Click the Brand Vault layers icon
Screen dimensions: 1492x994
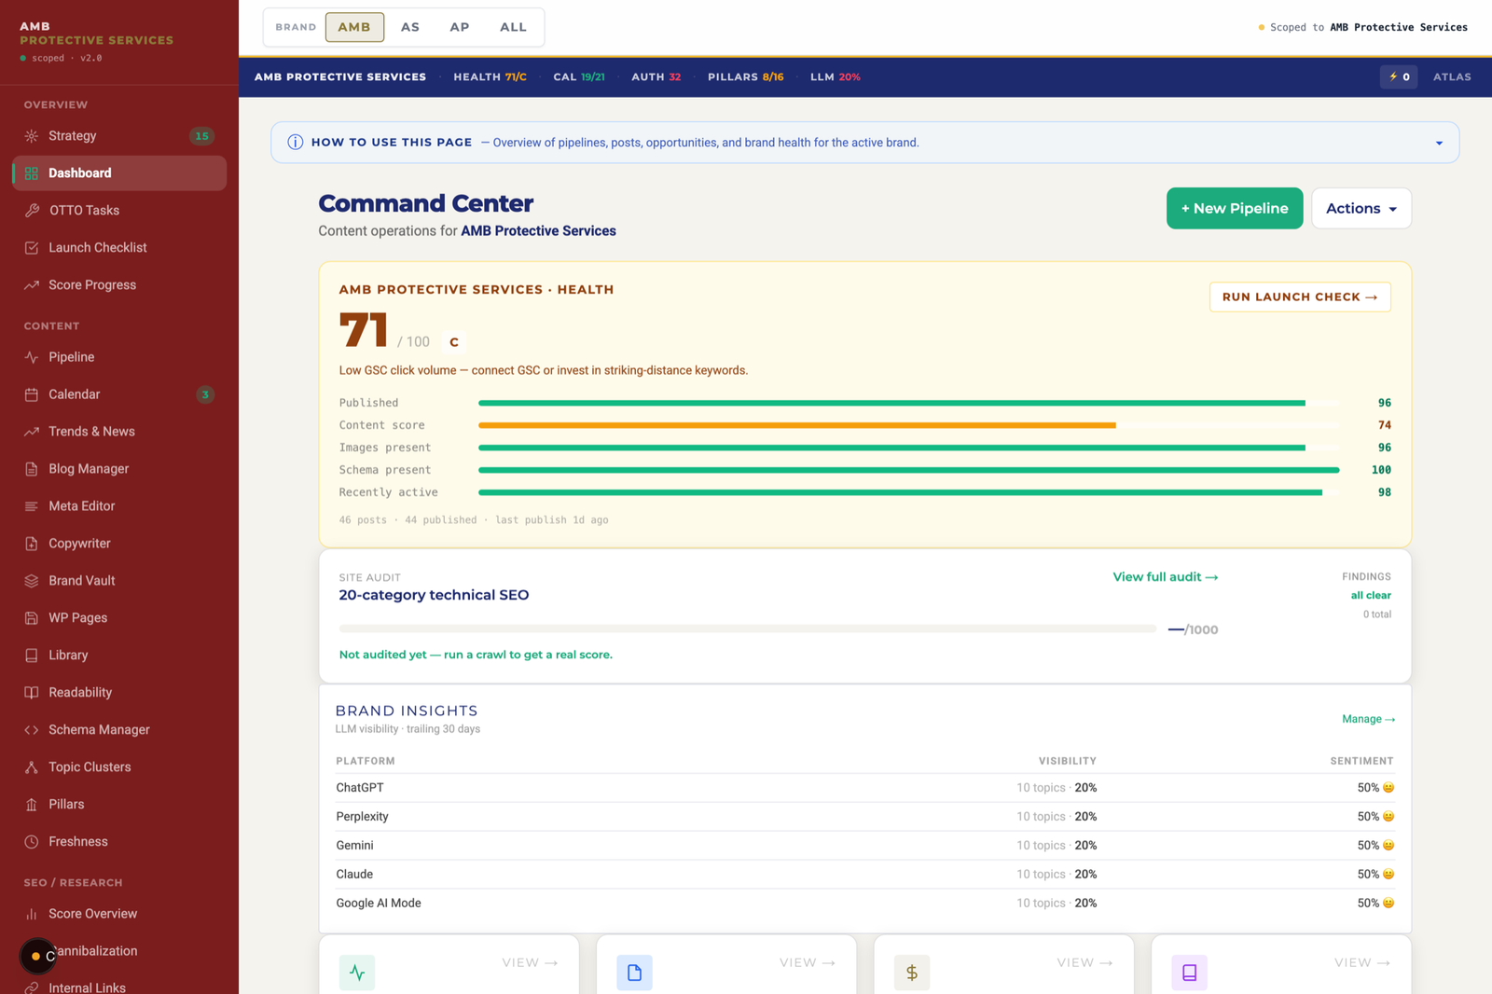(31, 581)
